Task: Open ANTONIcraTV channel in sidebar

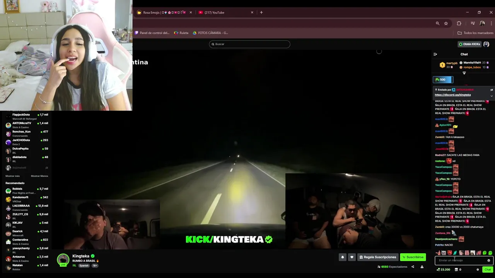Action: pos(26,125)
